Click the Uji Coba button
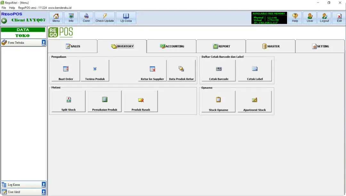Image resolution: width=346 pixels, height=196 pixels. 126,18
